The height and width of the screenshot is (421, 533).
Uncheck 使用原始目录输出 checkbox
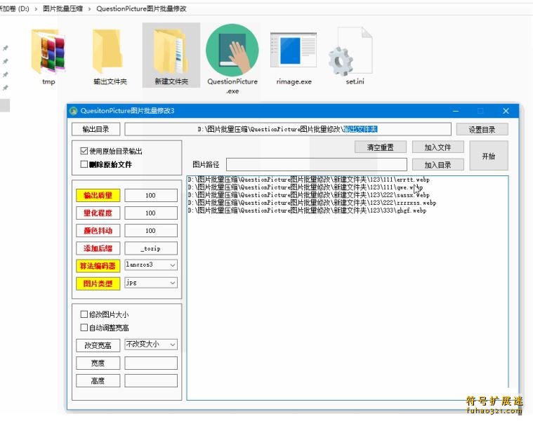[84, 151]
